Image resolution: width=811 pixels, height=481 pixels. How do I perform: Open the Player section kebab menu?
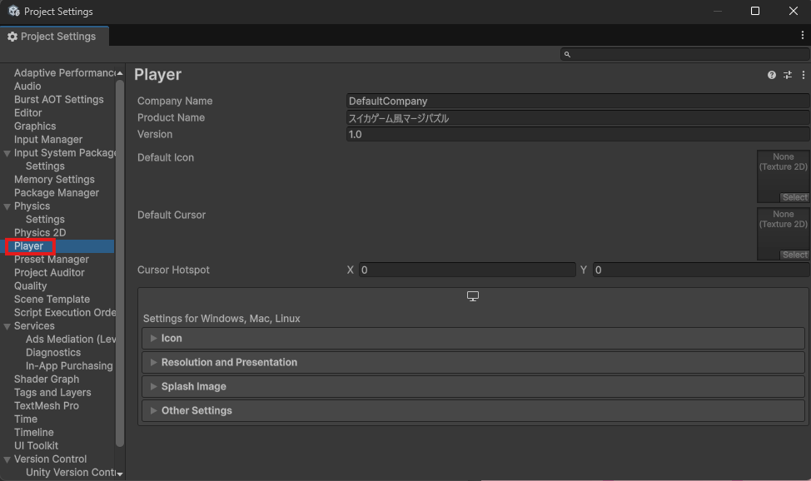click(804, 75)
